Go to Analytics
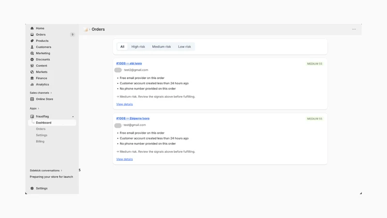387x218 pixels. tap(43, 84)
